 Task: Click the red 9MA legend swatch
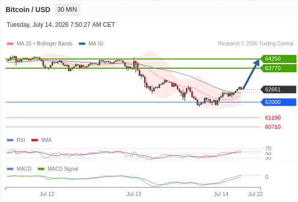(x=34, y=140)
